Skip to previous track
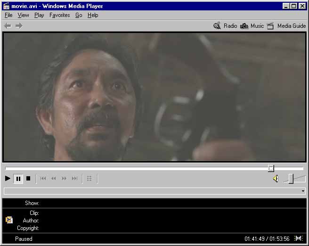The width and height of the screenshot is (309, 246). [x=43, y=179]
